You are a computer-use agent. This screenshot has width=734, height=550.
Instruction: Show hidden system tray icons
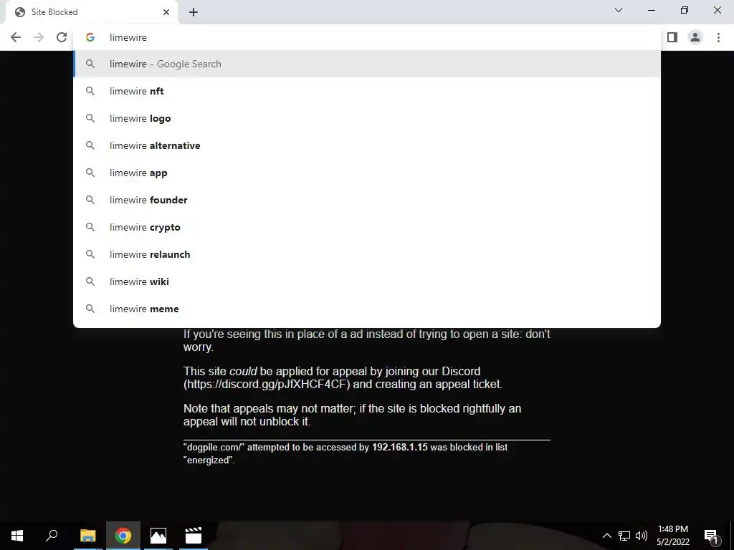pos(606,536)
